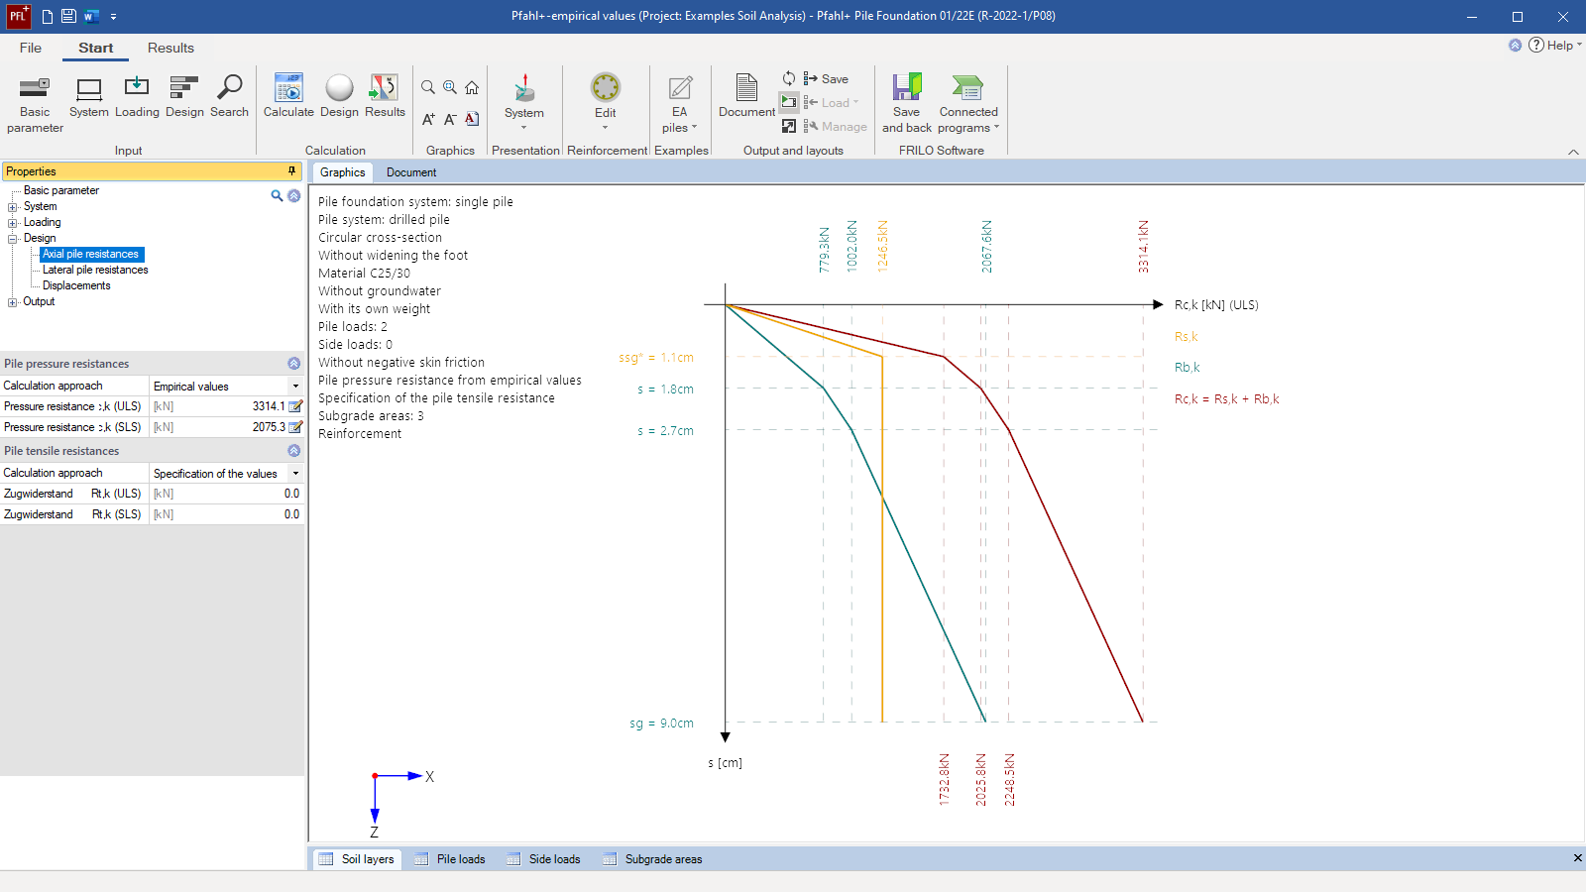Close the bottom table panel
Screen dimensions: 1586x892
1577,858
